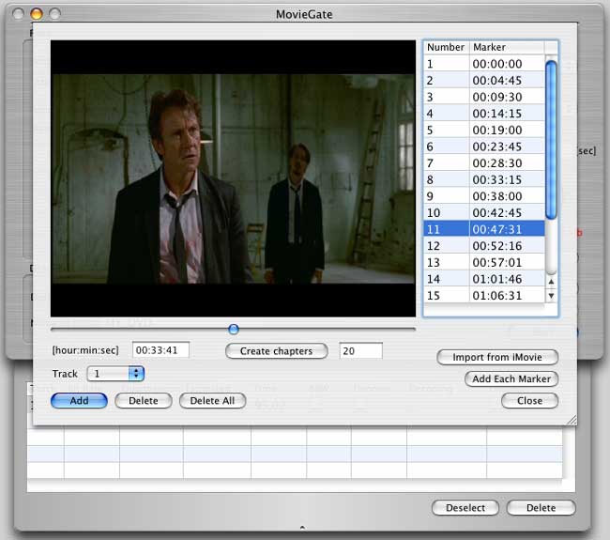Click the blue Add button
Image resolution: width=610 pixels, height=540 pixels.
79,401
